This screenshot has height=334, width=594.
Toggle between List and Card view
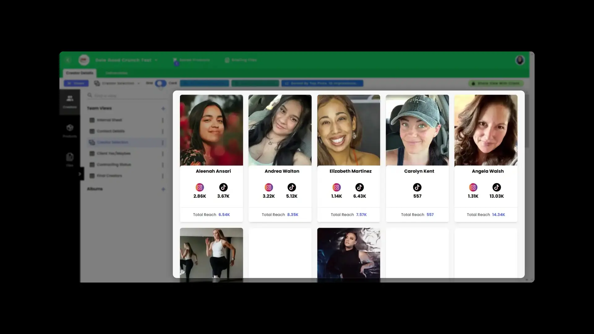[160, 83]
